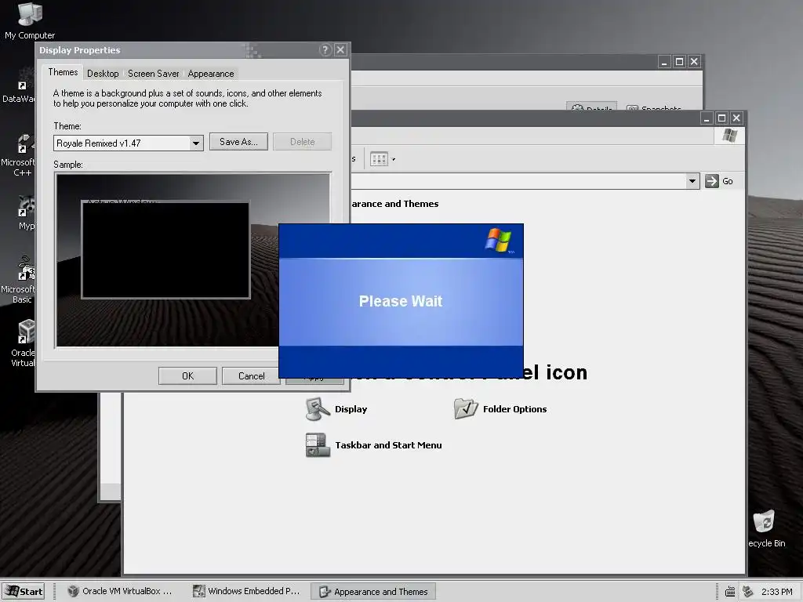This screenshot has height=602, width=803.
Task: Click the Go arrow icon
Action: pyautogui.click(x=712, y=181)
